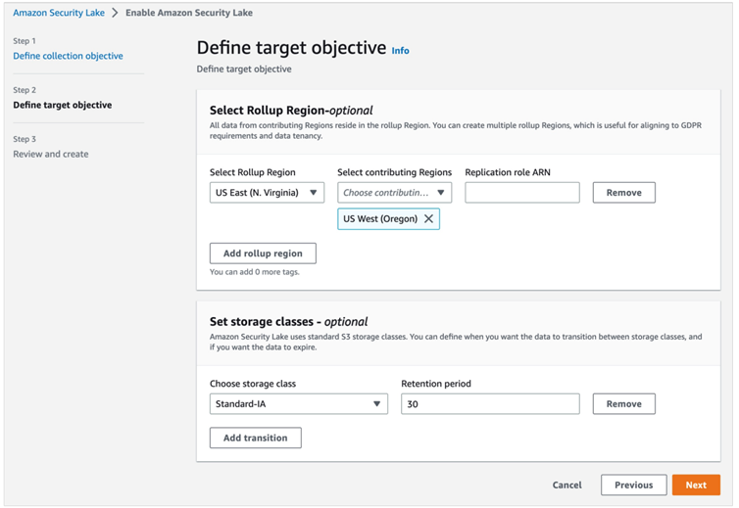The height and width of the screenshot is (508, 739).
Task: Click the Retention period input field
Action: click(490, 404)
